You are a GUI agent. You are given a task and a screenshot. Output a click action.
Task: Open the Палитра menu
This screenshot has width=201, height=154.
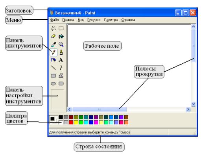(111, 20)
